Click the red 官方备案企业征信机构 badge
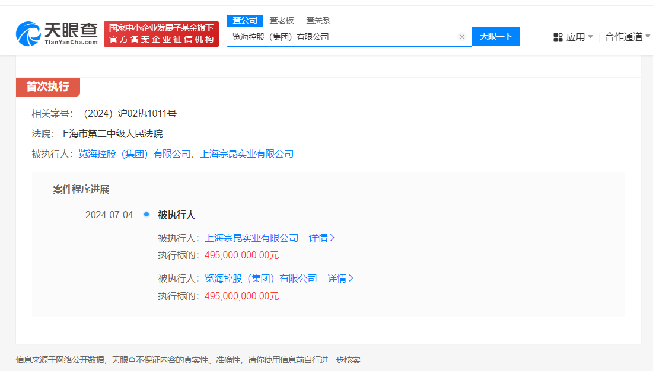This screenshot has width=653, height=371. (161, 34)
